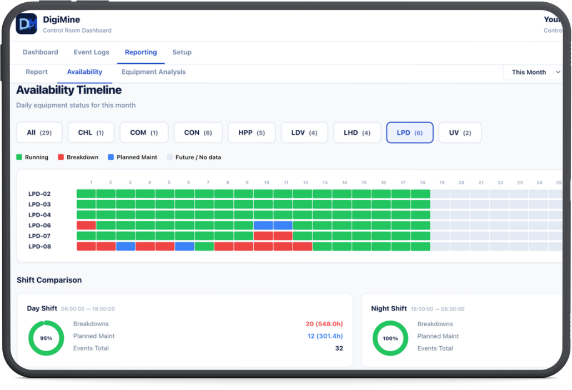Open the Equipment Analysis sub-tab
Screen dimensions: 572x390
[153, 72]
